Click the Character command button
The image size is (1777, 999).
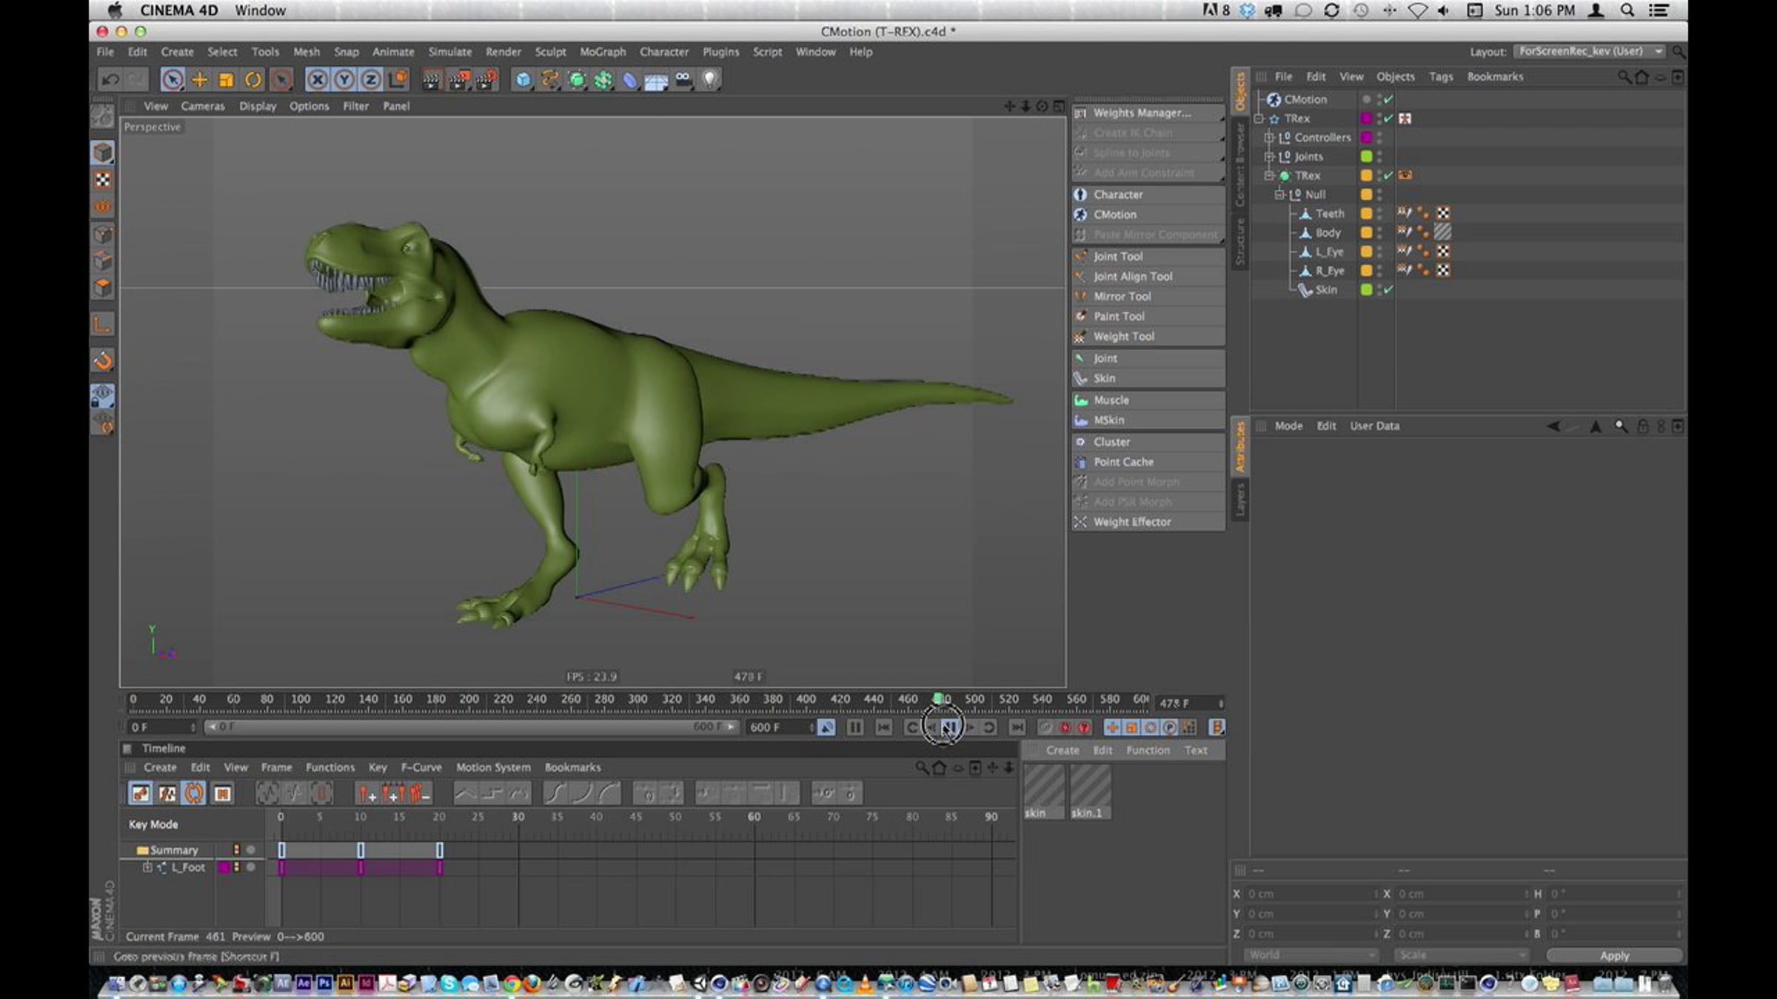(x=1148, y=194)
